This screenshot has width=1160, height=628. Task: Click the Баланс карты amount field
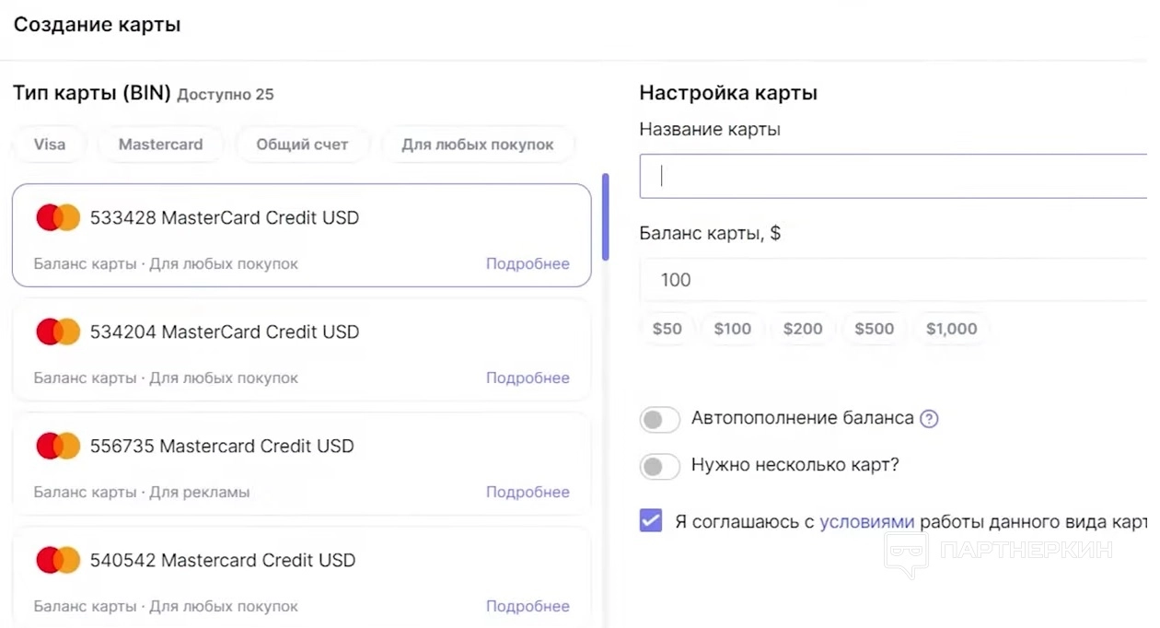(x=893, y=280)
